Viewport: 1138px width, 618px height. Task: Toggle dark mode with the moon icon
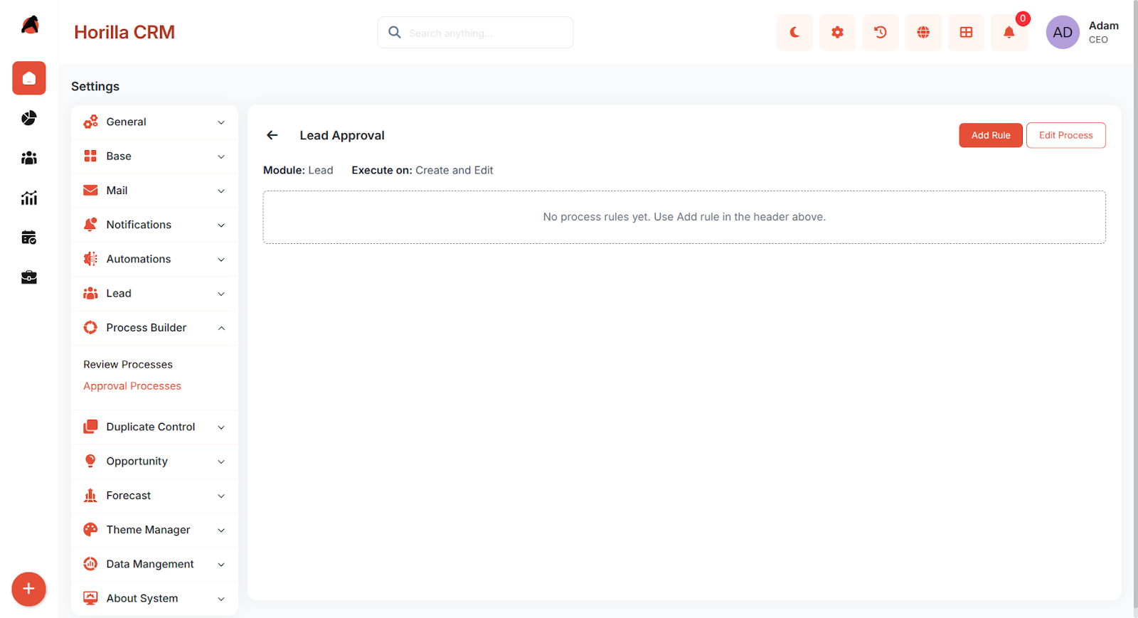[x=794, y=33]
